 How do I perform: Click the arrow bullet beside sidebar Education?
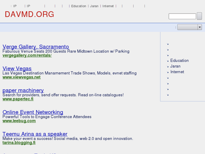168,61
